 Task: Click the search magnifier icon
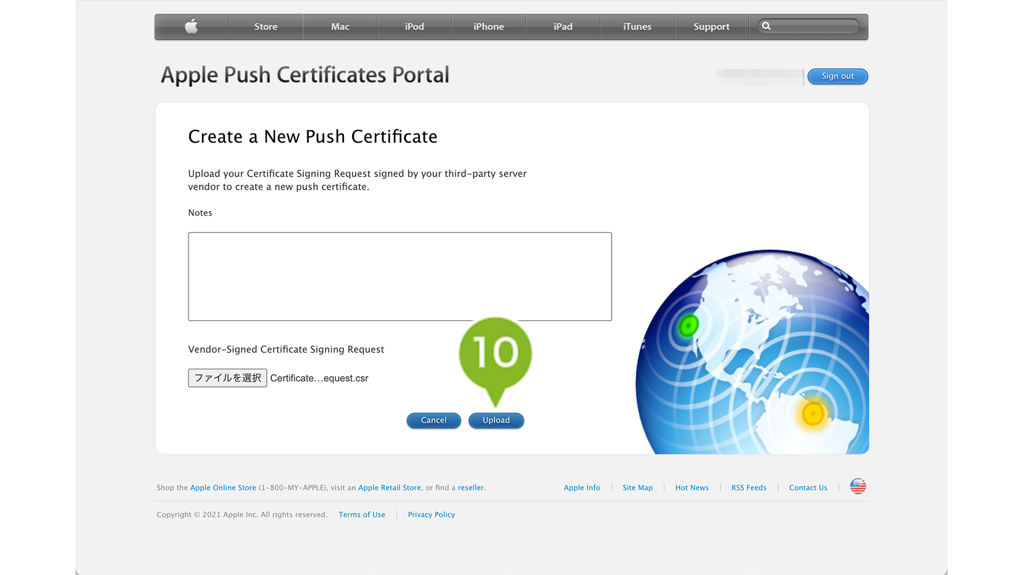[766, 26]
